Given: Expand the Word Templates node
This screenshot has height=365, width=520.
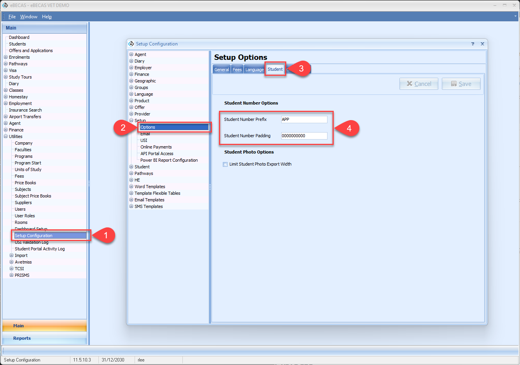Looking at the screenshot, I should 131,187.
